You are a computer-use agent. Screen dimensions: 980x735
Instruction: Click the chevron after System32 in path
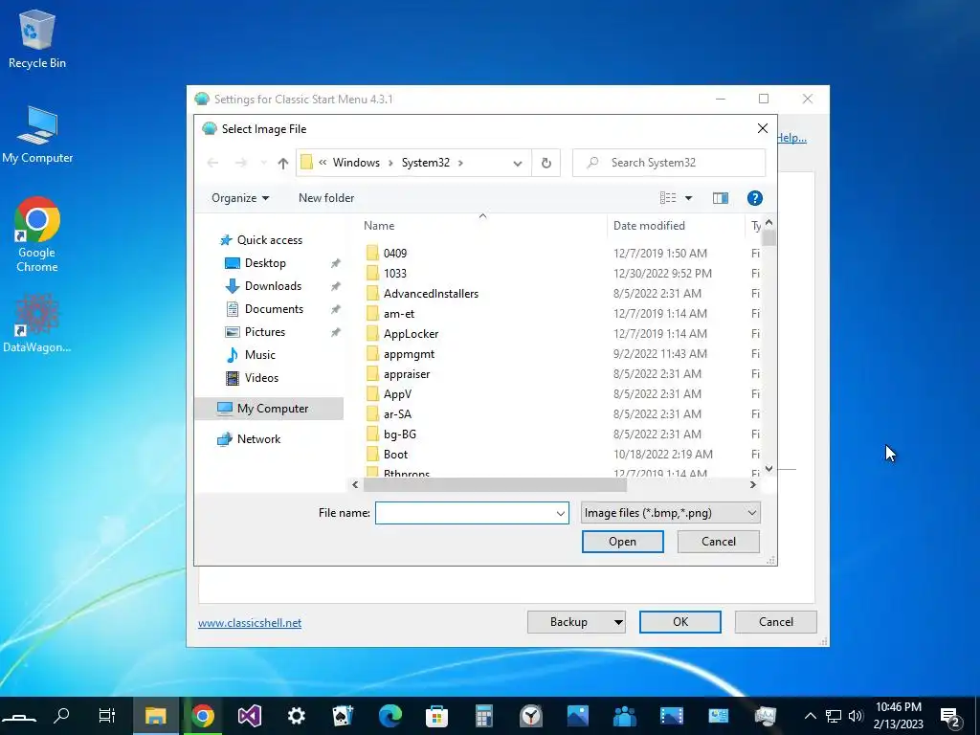pos(460,163)
